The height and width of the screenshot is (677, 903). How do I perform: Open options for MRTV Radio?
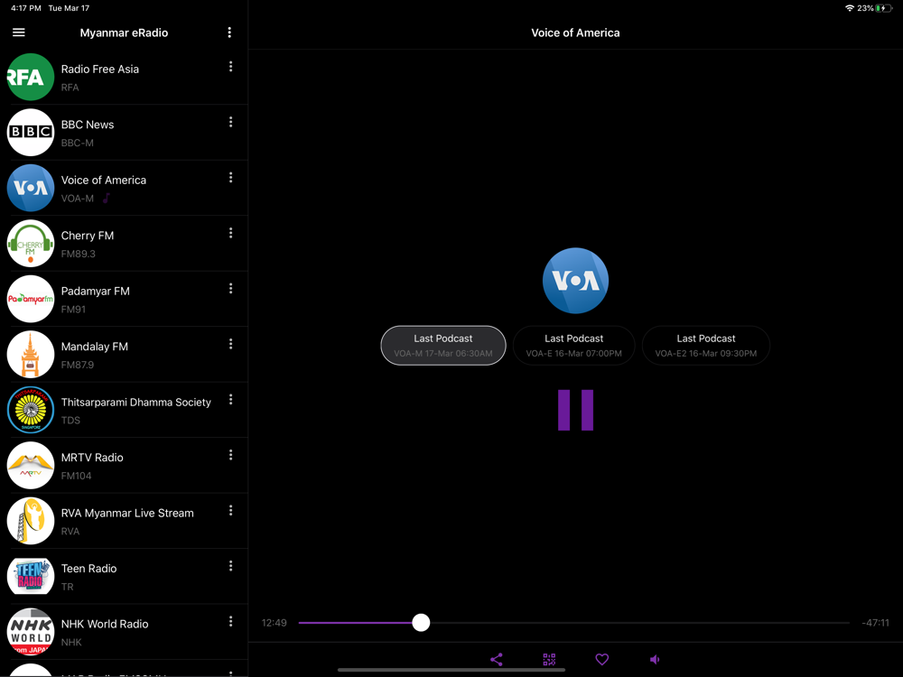230,455
